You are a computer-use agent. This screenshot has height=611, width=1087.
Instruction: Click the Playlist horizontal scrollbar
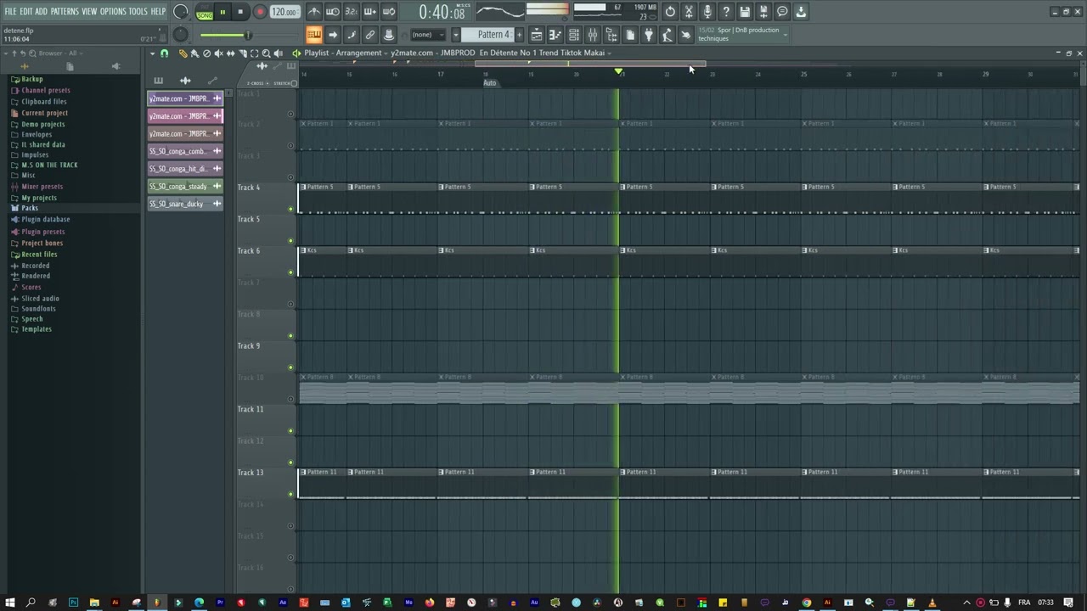tap(590, 64)
